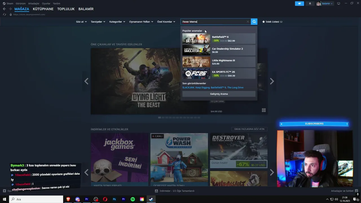Click the Balamir profile avatar
The height and width of the screenshot is (203, 361).
point(319,4)
